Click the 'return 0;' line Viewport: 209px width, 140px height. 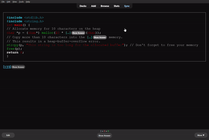15,52
